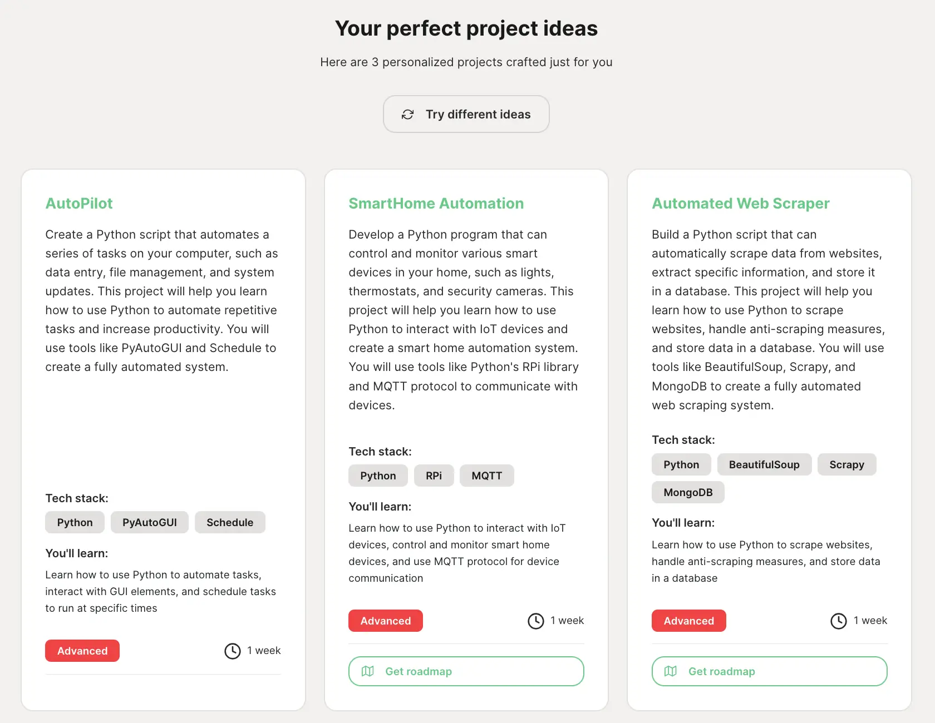
Task: Click the clock icon on SmartHome Automation card
Action: point(536,621)
